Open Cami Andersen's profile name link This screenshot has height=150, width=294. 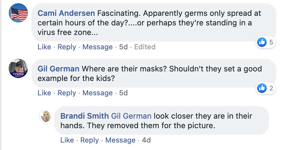click(66, 13)
